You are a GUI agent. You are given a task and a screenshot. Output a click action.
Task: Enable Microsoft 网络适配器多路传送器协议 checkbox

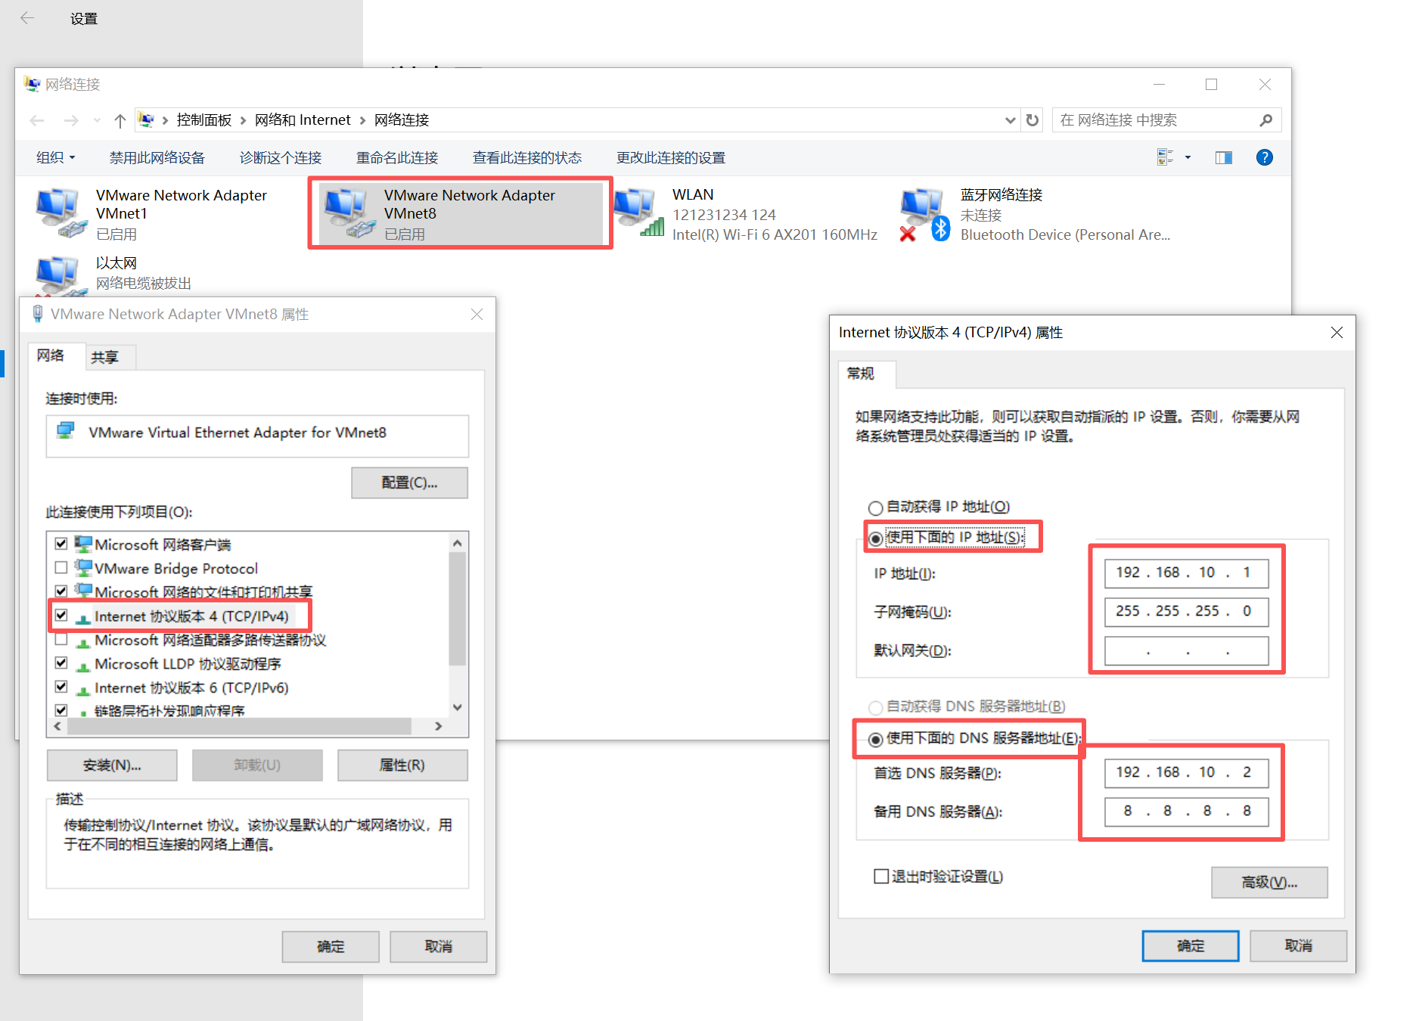(61, 639)
